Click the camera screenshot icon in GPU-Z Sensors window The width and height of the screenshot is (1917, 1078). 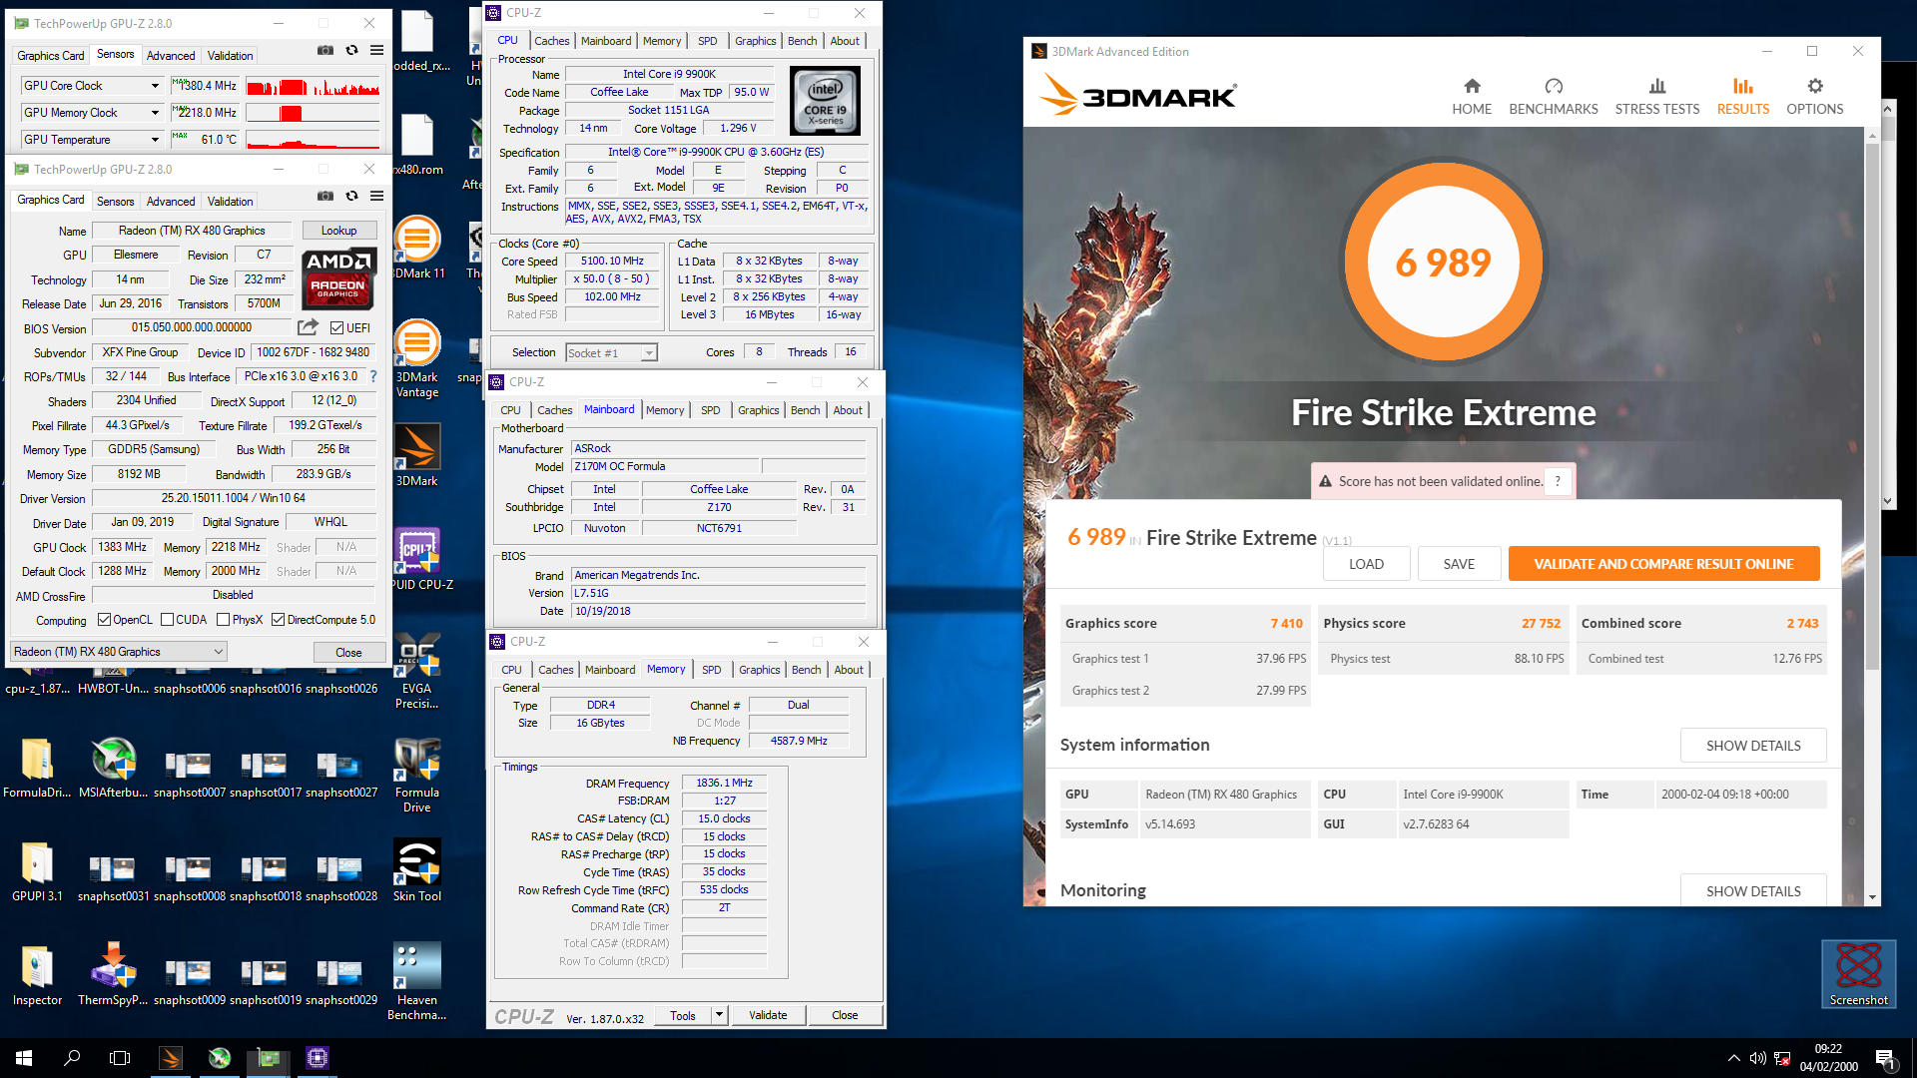click(x=325, y=50)
